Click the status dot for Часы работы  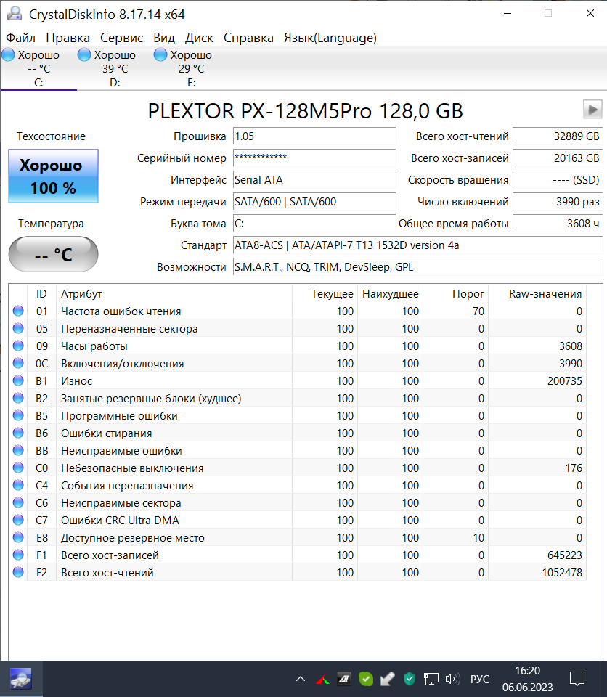click(x=18, y=346)
